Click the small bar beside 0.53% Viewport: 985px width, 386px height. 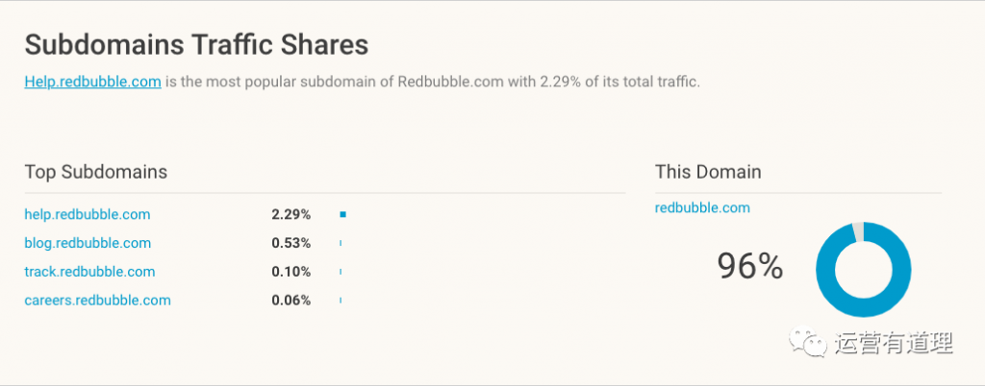pyautogui.click(x=341, y=243)
